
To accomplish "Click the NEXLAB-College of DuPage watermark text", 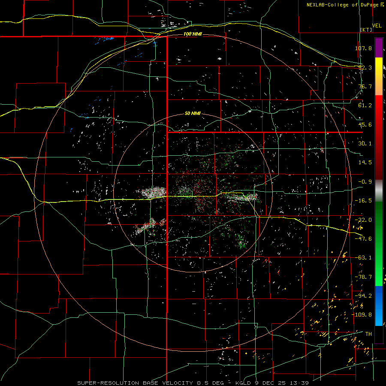I will point(342,5).
